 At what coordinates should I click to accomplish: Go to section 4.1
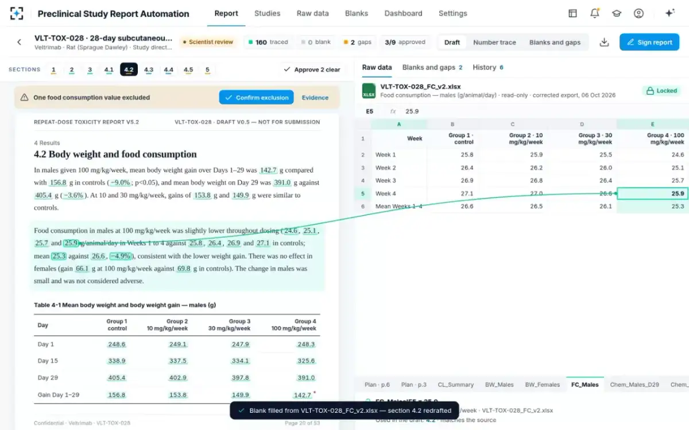coord(109,70)
